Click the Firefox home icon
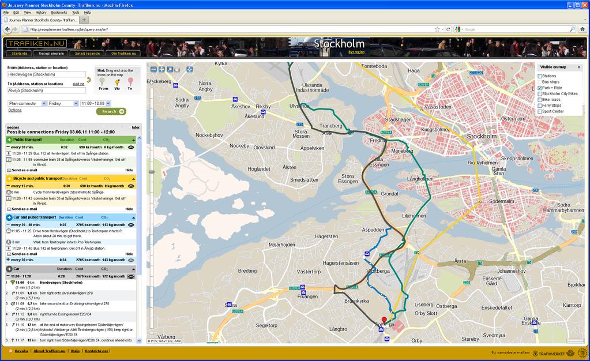This screenshot has height=361, width=590. 583,29
